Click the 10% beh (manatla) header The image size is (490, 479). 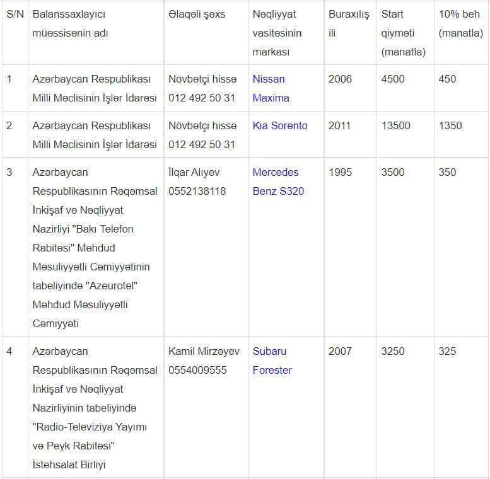460,23
